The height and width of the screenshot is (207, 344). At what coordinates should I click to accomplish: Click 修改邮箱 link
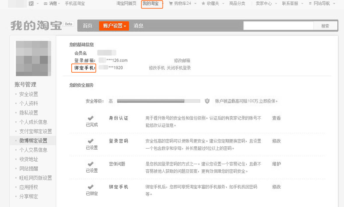182,60
